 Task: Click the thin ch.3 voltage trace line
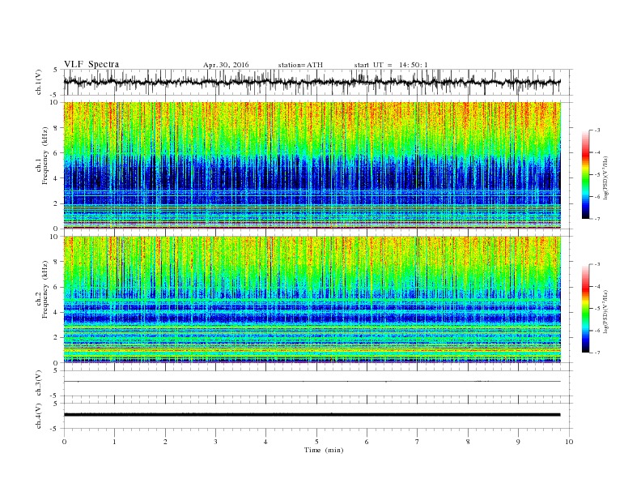tap(312, 382)
